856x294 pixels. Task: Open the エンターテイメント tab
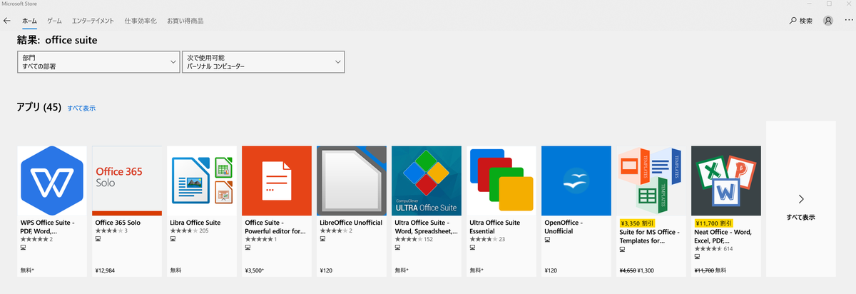pyautogui.click(x=93, y=21)
